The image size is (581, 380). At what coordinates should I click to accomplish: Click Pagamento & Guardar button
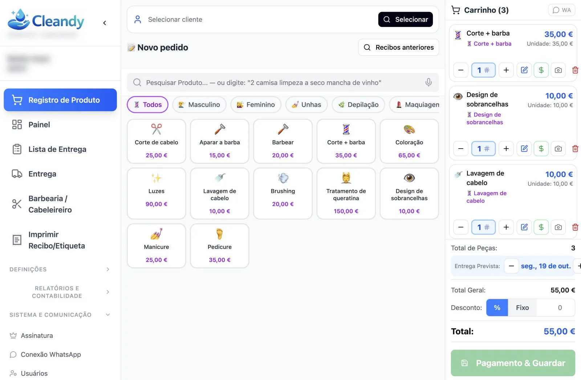[x=513, y=363]
